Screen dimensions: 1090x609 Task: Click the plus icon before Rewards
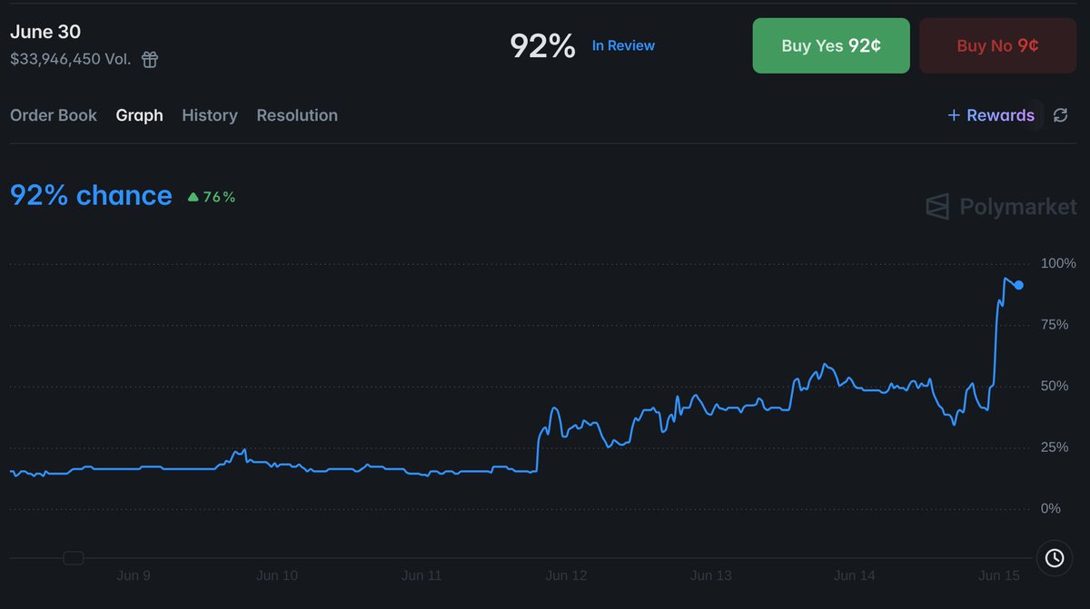click(954, 115)
